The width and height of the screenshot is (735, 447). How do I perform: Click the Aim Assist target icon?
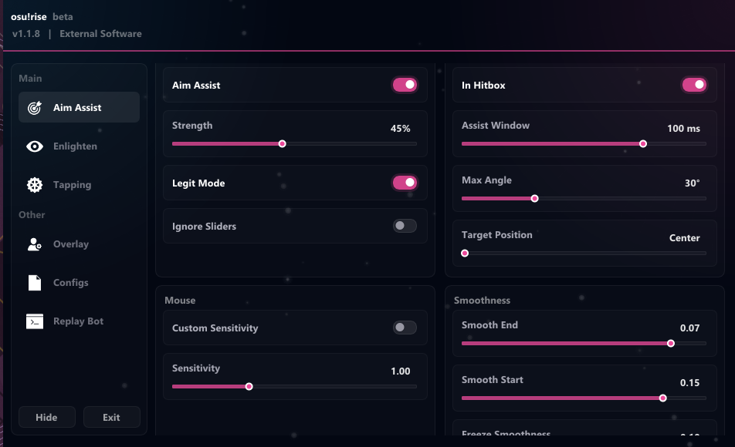point(35,108)
